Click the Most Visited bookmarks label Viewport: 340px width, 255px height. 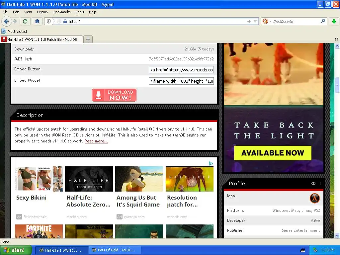click(17, 32)
